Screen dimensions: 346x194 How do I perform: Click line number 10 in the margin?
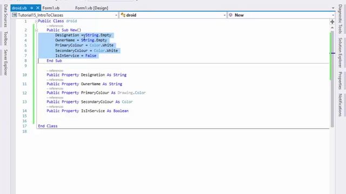click(x=24, y=75)
